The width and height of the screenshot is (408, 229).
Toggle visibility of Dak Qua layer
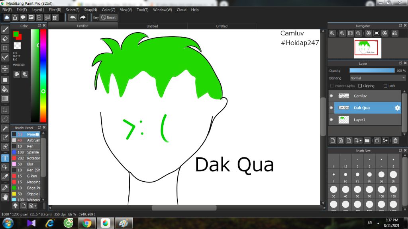pyautogui.click(x=331, y=108)
